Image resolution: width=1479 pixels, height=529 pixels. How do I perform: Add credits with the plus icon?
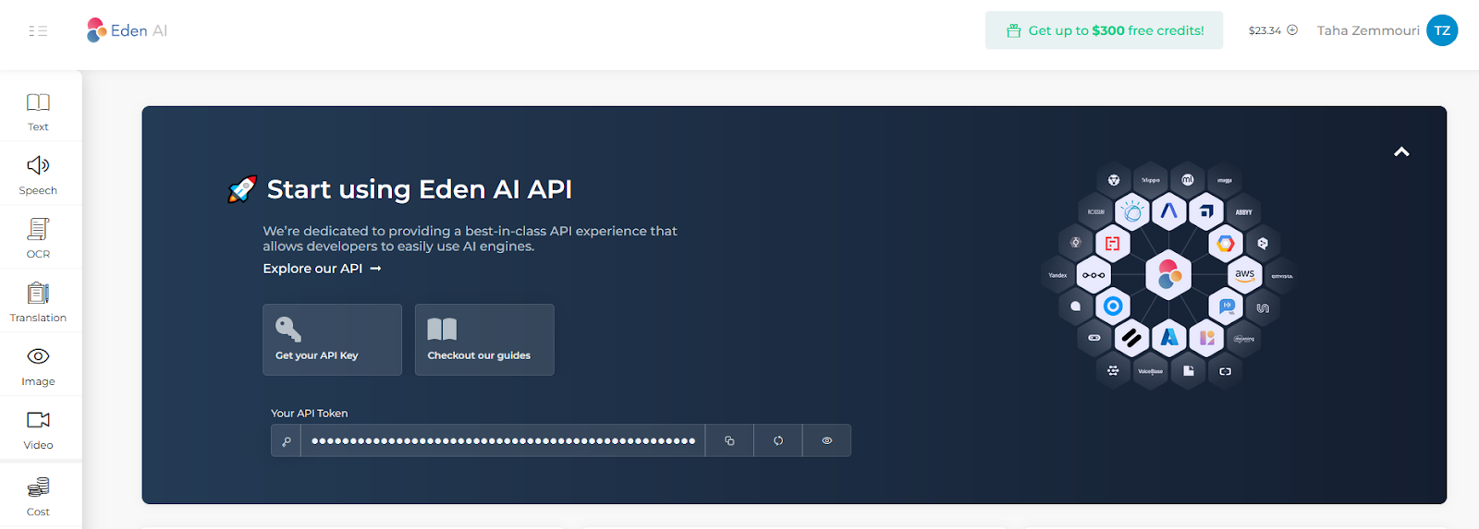pyautogui.click(x=1292, y=30)
